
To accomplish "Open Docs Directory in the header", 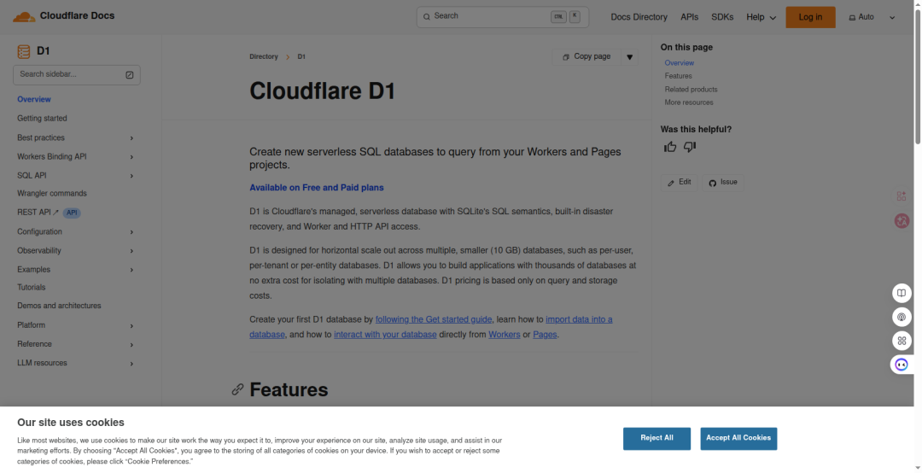I will pos(639,17).
